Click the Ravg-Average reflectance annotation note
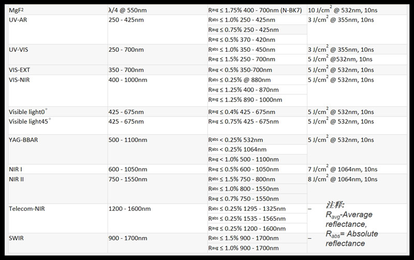414x260 pixels. point(349,218)
